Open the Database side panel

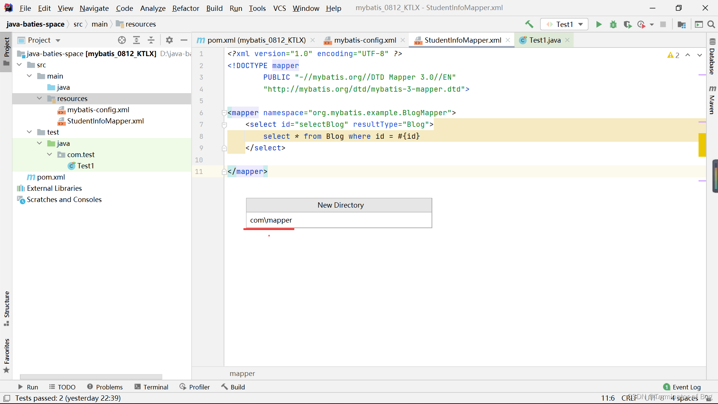click(712, 57)
